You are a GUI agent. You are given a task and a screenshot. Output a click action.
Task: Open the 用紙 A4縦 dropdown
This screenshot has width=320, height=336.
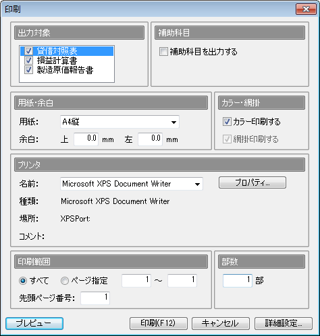119,122
